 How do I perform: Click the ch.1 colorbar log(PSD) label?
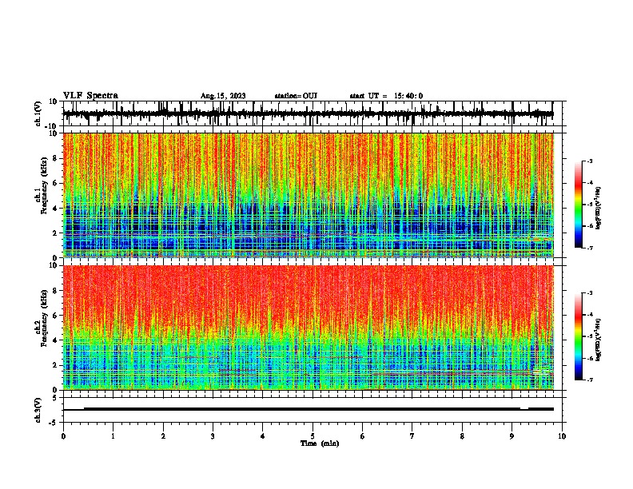(x=599, y=208)
